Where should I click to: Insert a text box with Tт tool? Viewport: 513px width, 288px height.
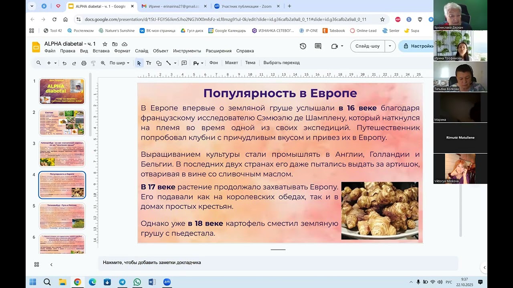pos(149,63)
